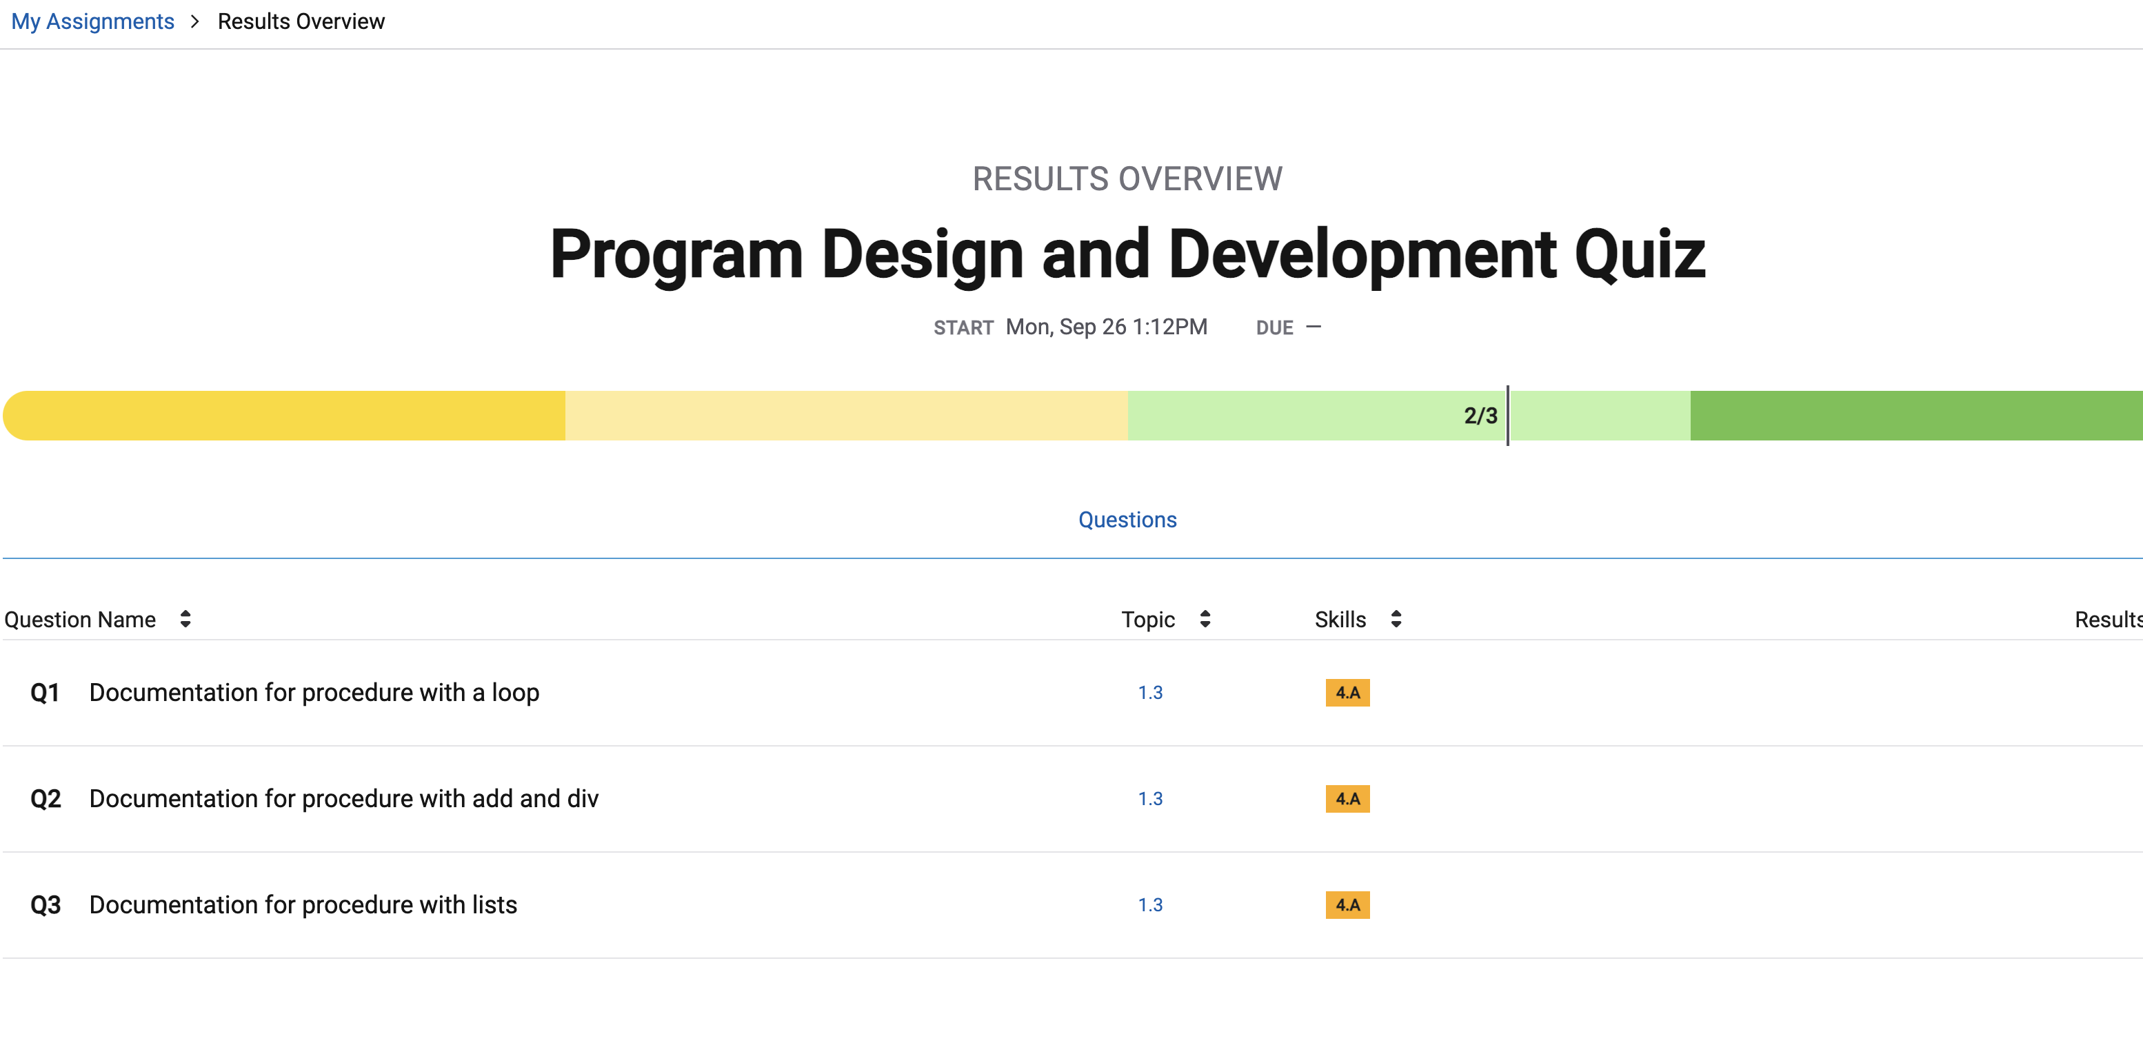Open Q1 Documentation for procedure with a loop

[314, 693]
